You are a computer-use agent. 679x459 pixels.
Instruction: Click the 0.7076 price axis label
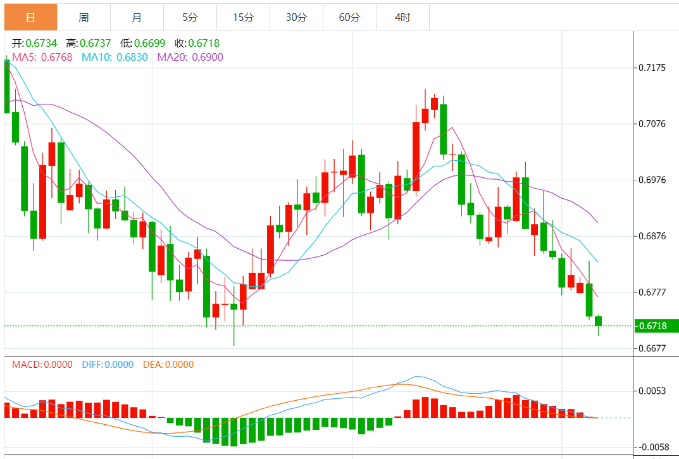click(x=652, y=124)
